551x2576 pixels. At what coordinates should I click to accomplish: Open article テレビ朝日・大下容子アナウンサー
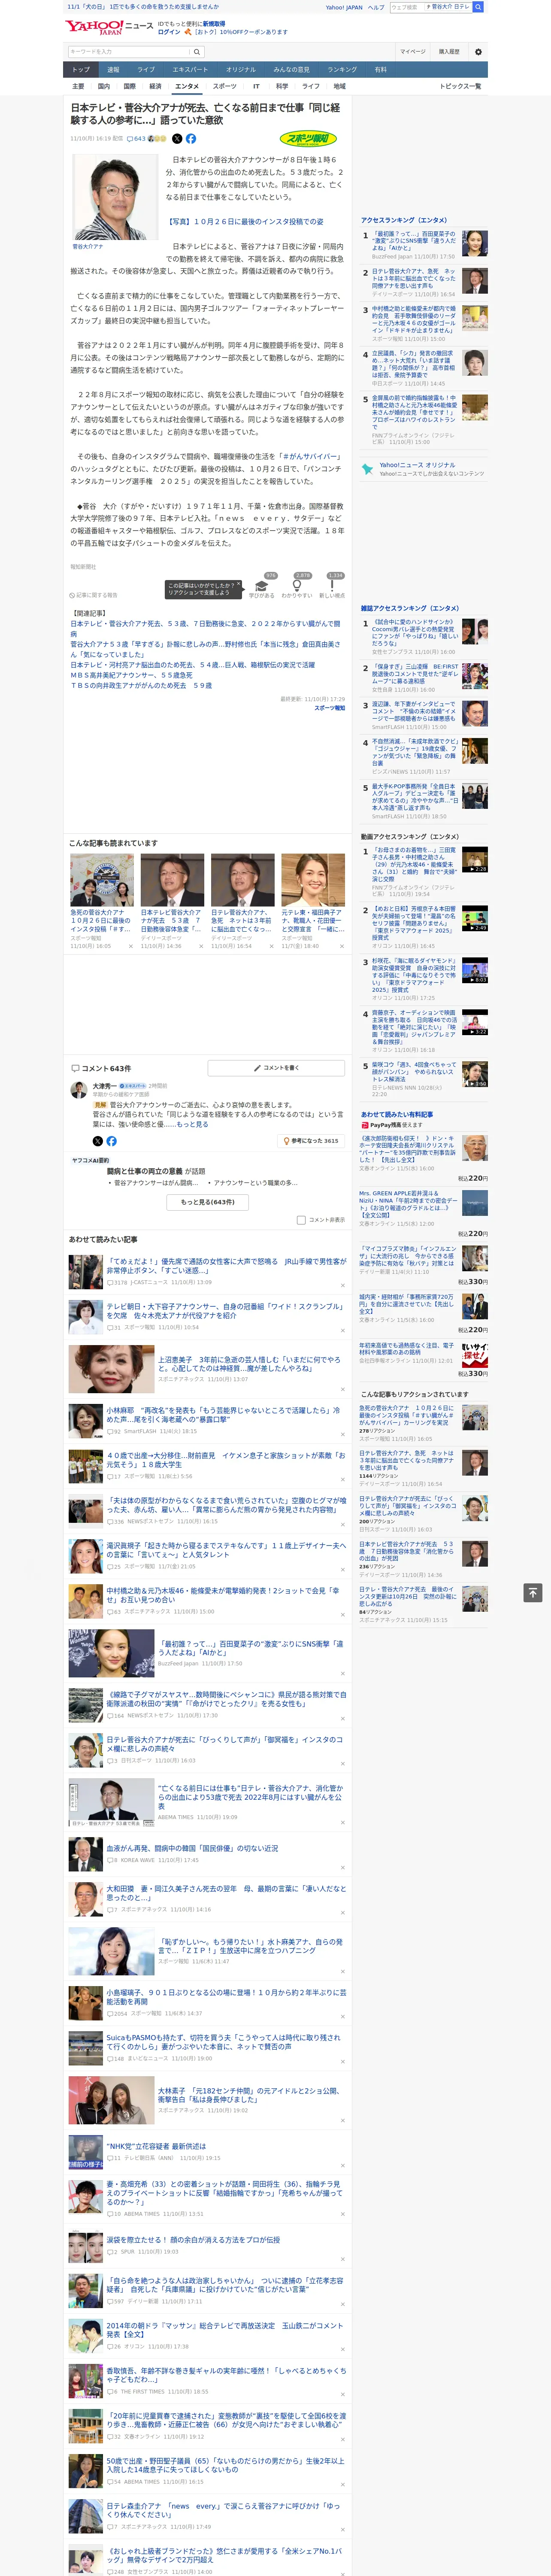225,1311
